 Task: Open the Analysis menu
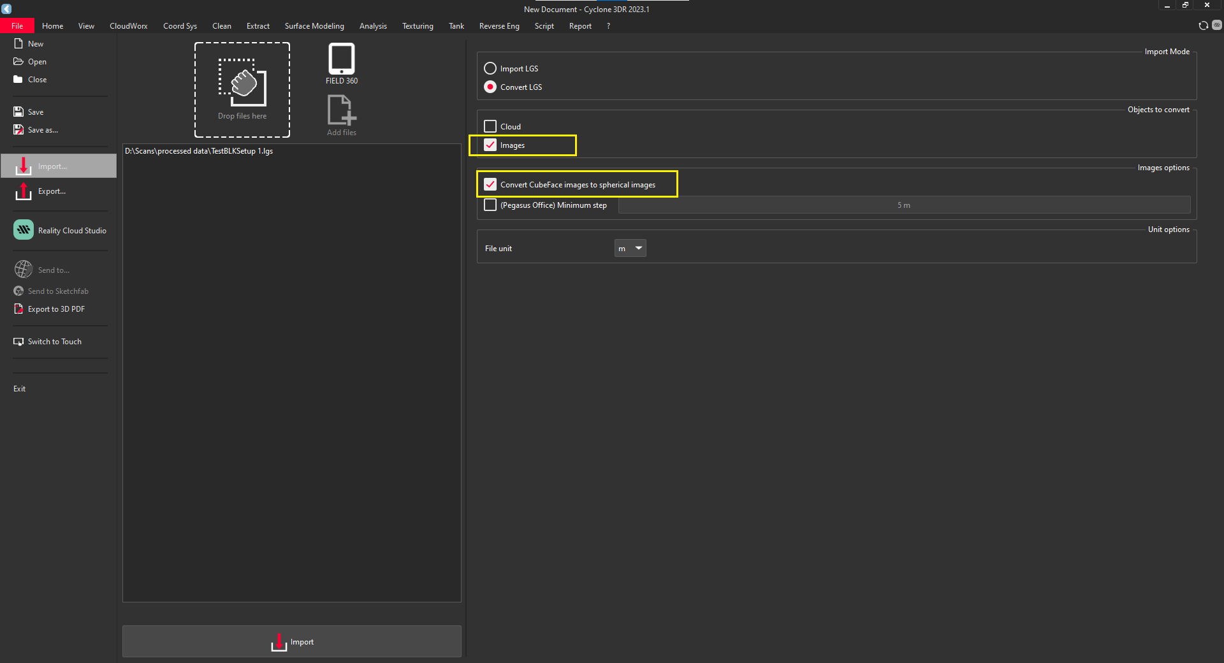tap(373, 26)
